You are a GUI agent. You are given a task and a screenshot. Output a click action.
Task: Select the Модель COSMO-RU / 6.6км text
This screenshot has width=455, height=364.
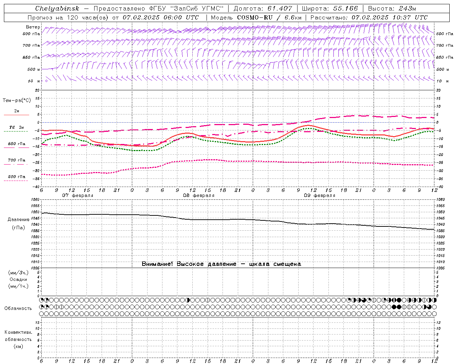[256, 17]
